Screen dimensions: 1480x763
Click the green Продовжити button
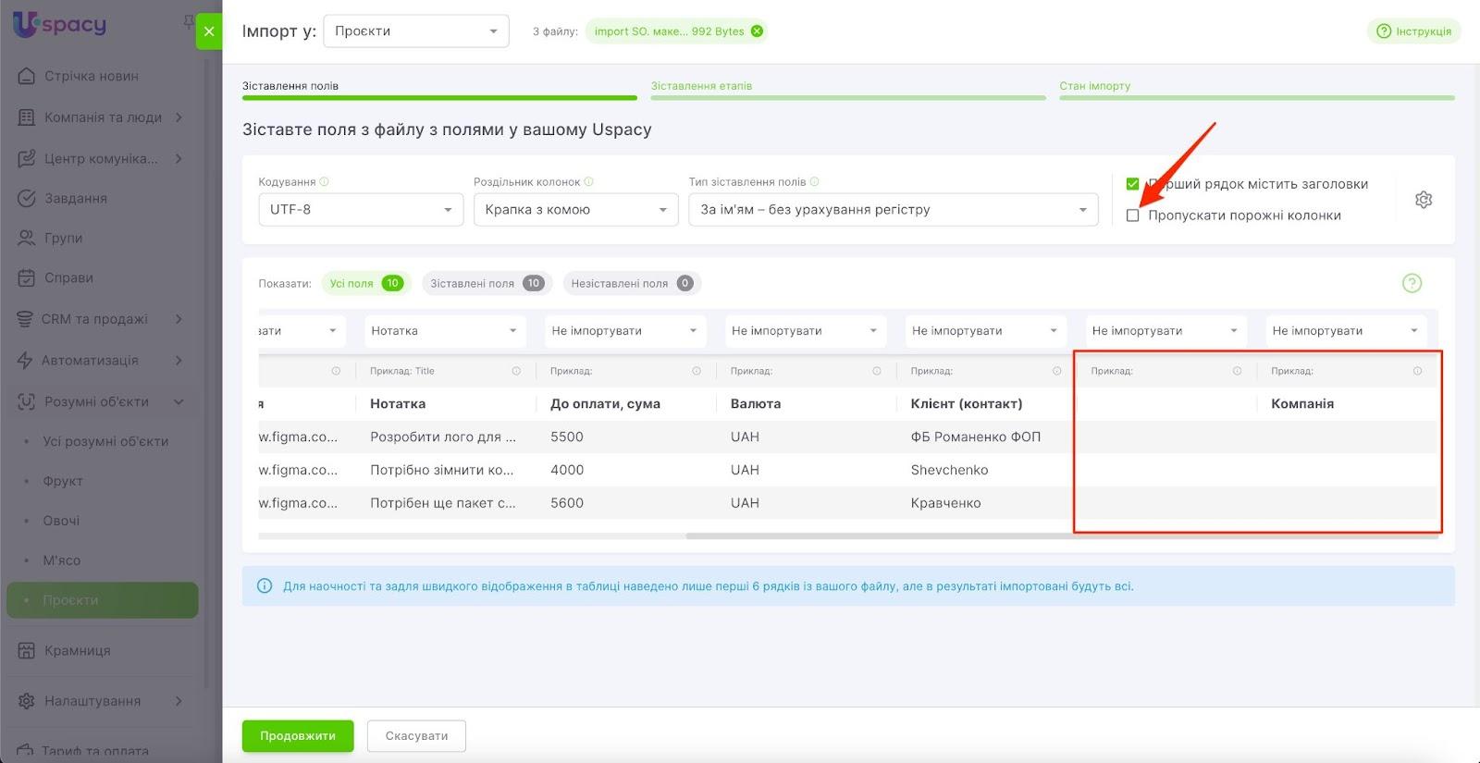coord(297,736)
